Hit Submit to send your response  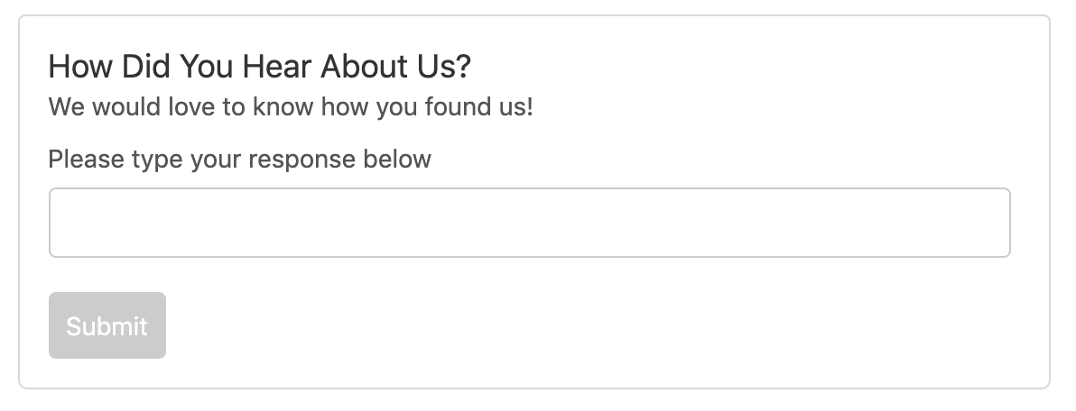point(107,325)
